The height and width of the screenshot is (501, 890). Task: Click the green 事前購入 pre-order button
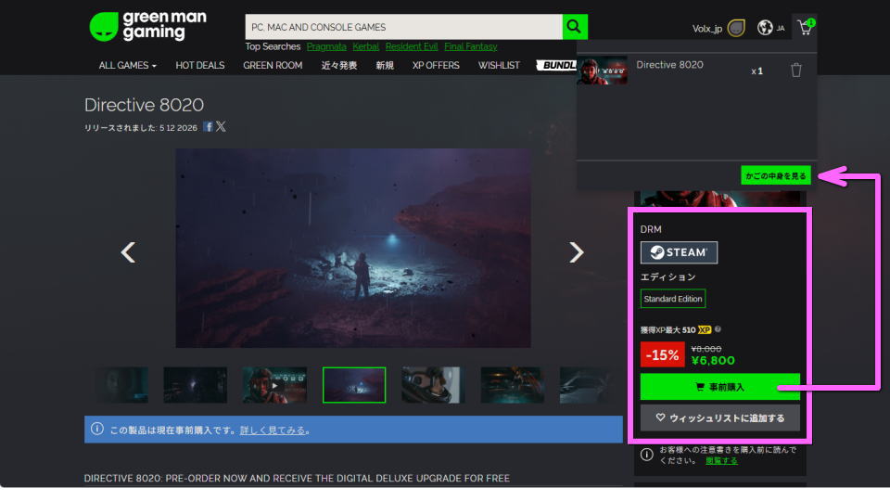[x=719, y=387]
